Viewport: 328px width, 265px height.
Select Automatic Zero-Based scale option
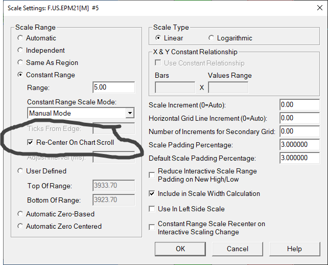click(20, 214)
